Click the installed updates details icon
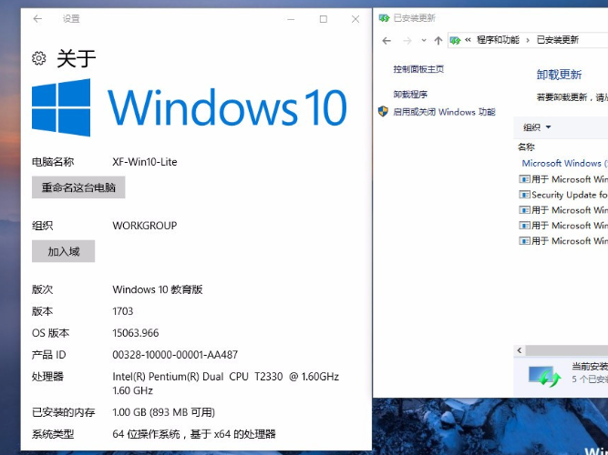This screenshot has width=608, height=455. (x=544, y=377)
